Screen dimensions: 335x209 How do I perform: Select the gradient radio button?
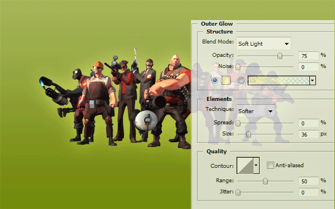[x=241, y=80]
